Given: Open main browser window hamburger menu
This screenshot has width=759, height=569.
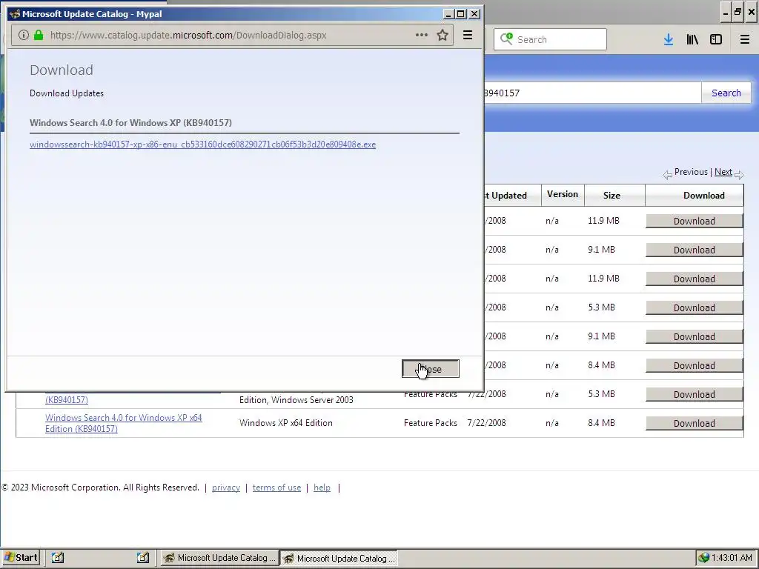Looking at the screenshot, I should (745, 40).
